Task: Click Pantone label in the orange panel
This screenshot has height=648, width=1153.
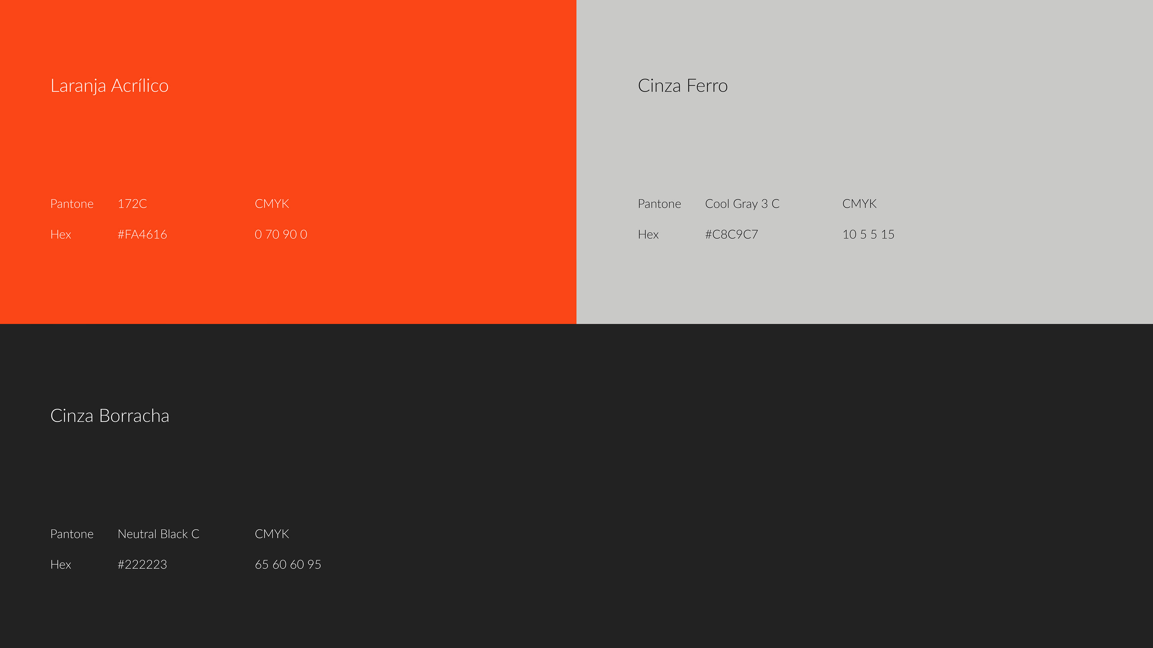Action: point(72,203)
